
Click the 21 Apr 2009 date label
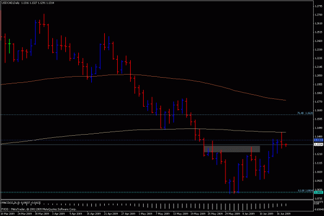(111, 214)
